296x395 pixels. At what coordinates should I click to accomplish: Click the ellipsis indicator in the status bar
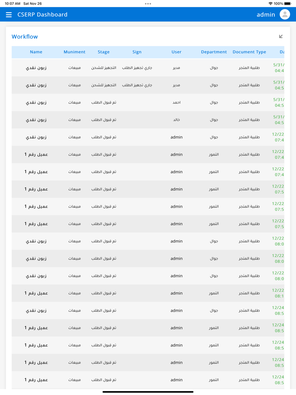point(148,4)
